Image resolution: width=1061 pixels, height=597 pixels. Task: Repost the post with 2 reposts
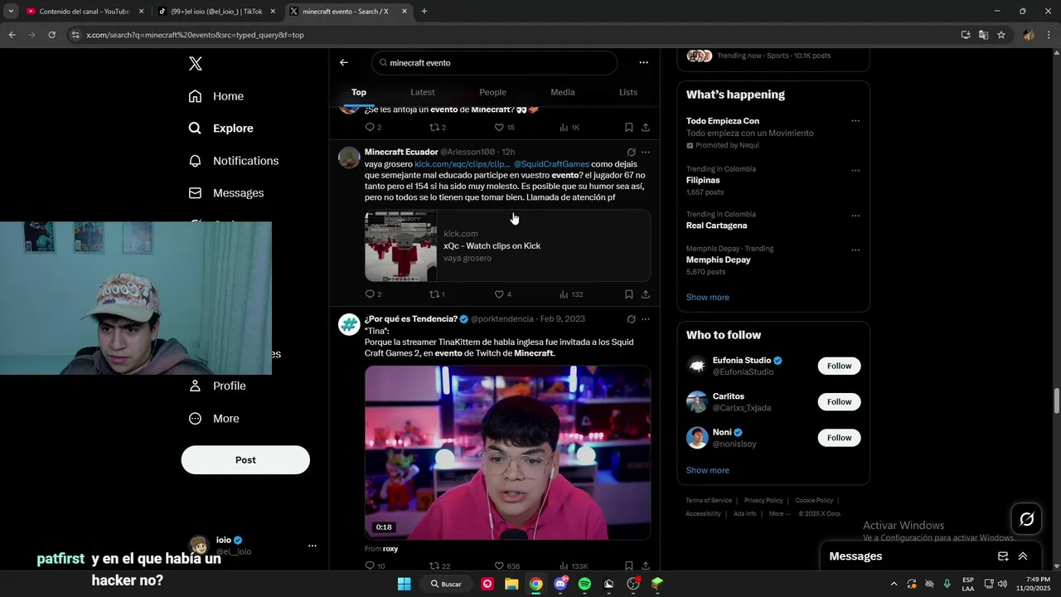(x=437, y=128)
